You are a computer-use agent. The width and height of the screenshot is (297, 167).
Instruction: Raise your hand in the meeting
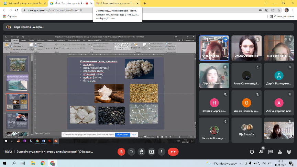tap(141, 152)
